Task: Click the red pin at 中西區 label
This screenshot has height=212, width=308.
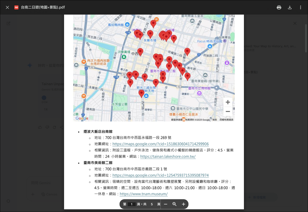Action: (x=140, y=52)
